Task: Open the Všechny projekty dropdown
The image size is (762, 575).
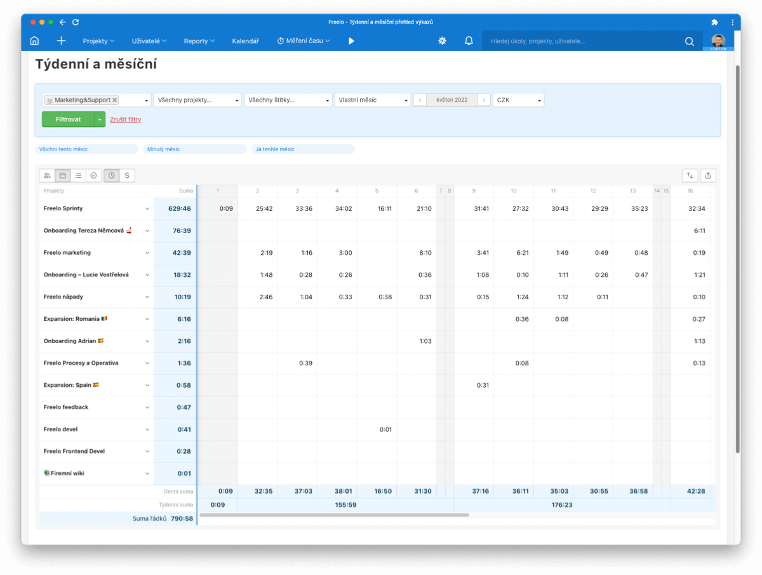Action: click(197, 100)
